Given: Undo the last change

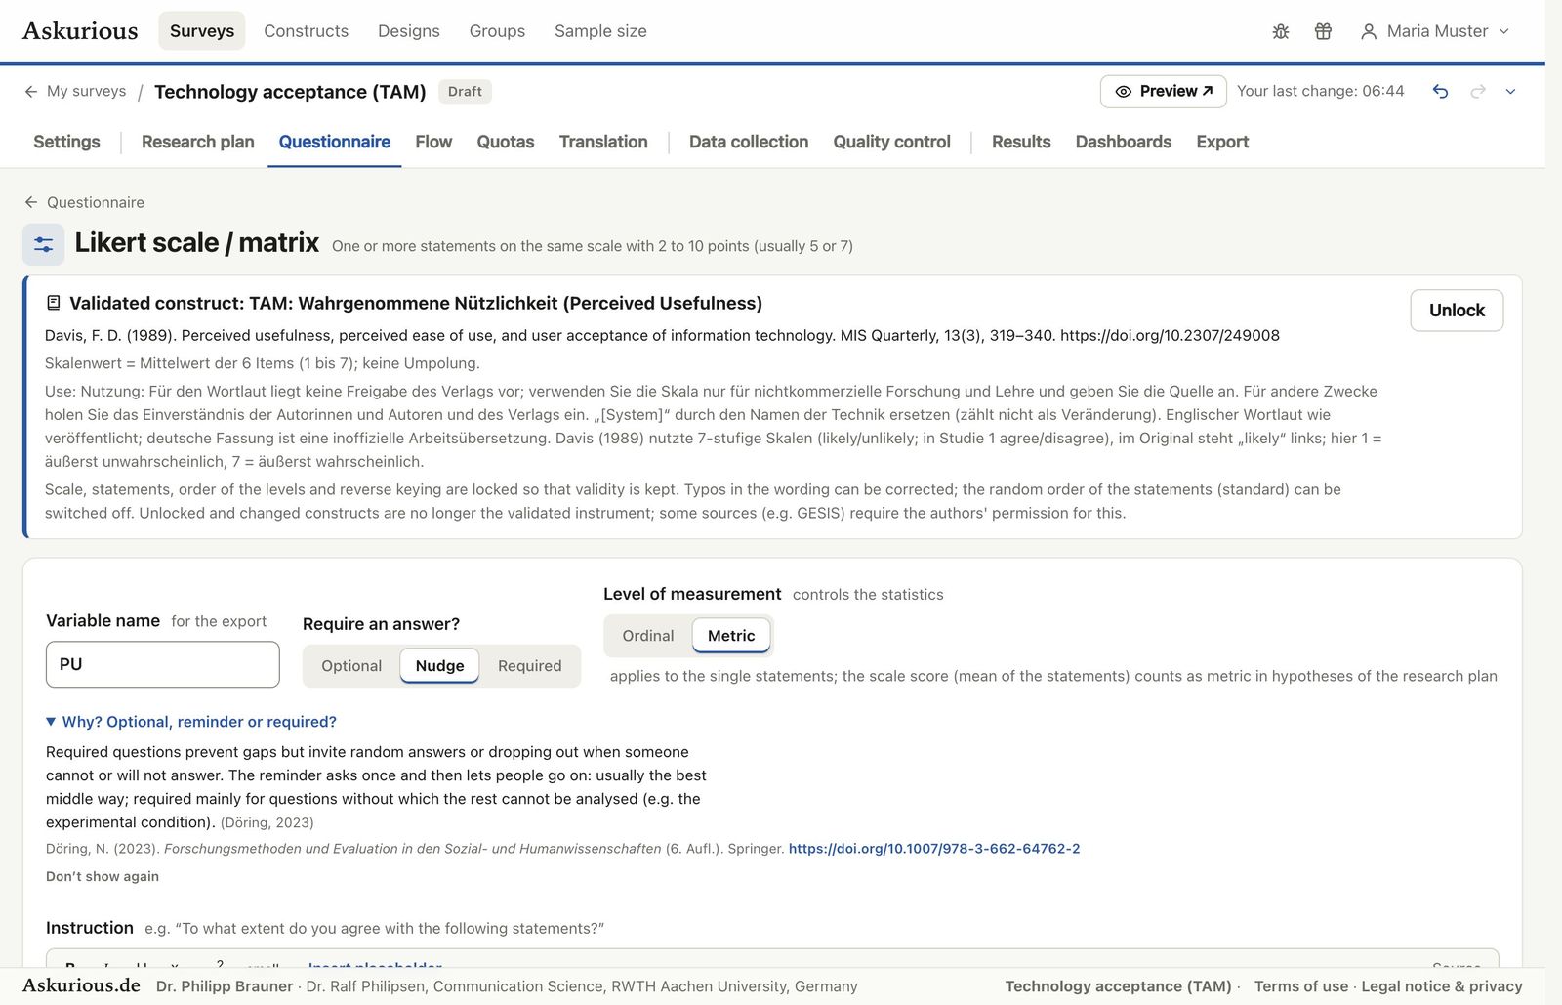Looking at the screenshot, I should 1440,91.
